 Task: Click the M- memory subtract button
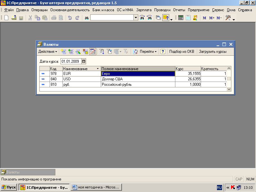click(219, 18)
